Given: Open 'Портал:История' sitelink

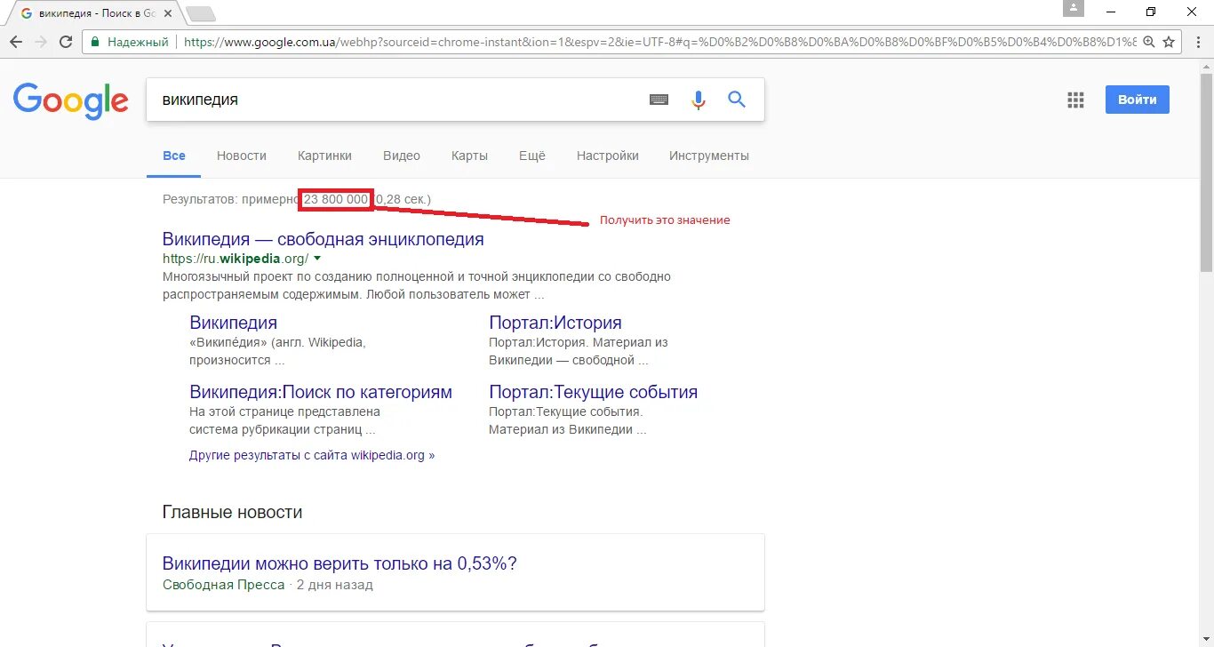Looking at the screenshot, I should 555,323.
